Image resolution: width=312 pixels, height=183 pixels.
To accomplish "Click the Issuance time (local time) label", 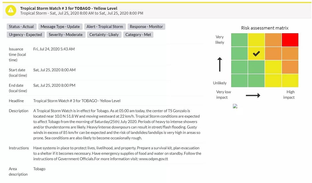I will [x=17, y=54].
